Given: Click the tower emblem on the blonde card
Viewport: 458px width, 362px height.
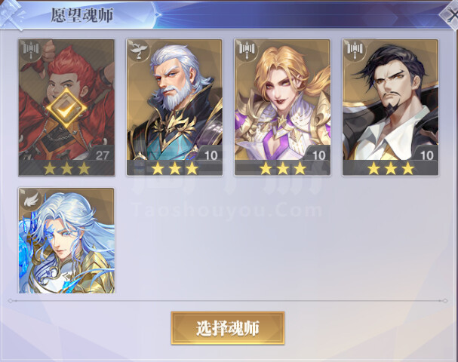Looking at the screenshot, I should tap(247, 51).
